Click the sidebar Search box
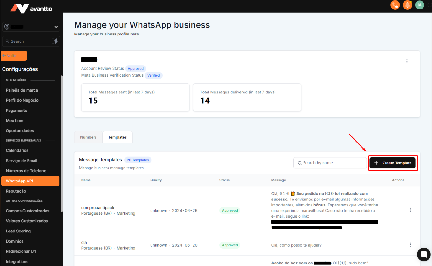The height and width of the screenshot is (266, 432). (27, 41)
